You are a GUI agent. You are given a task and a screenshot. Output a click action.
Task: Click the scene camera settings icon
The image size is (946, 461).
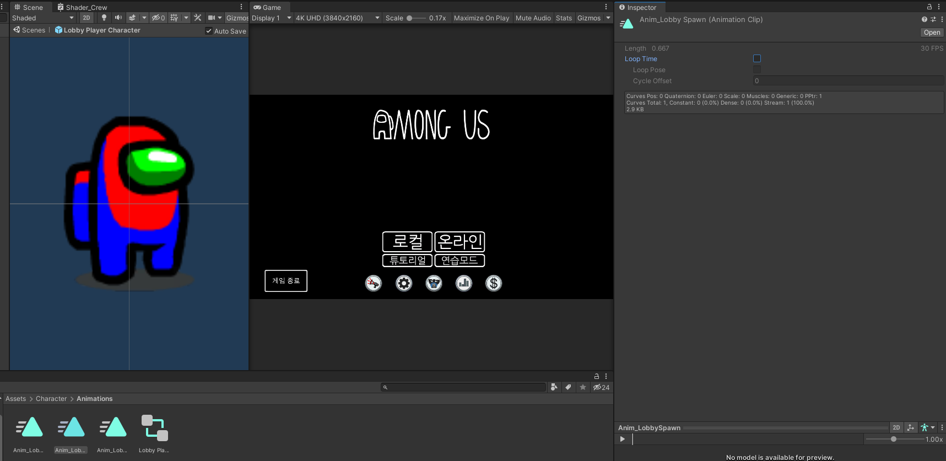click(x=211, y=18)
